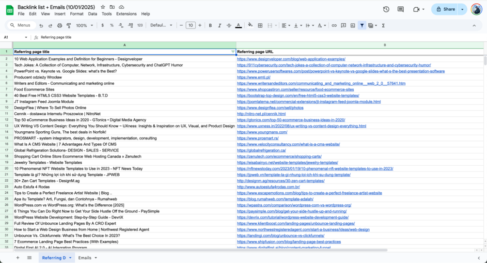The image size is (487, 263).
Task: Show the all sheets list
Action: tap(29, 258)
